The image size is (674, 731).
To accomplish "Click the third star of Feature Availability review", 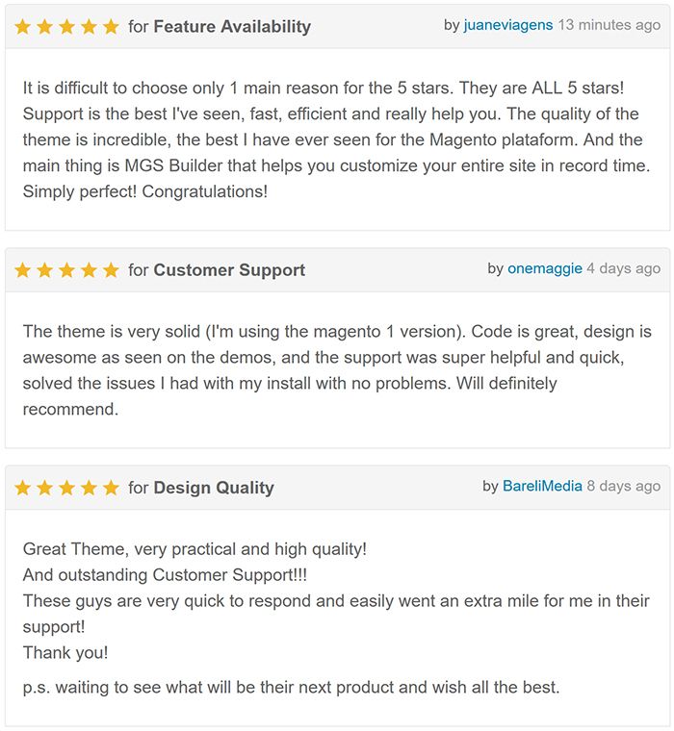I will click(66, 27).
